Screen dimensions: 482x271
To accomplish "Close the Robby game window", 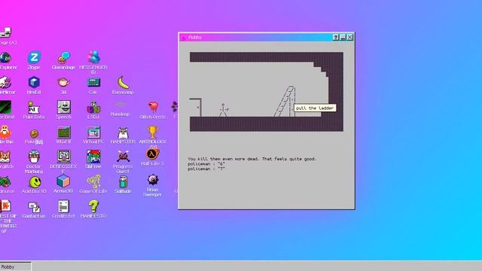I will coord(350,38).
